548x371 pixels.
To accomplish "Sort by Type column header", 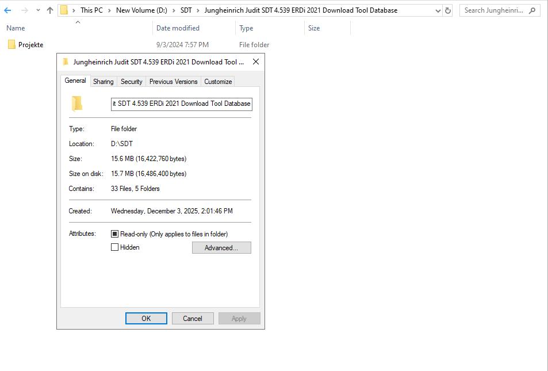I will [x=246, y=28].
